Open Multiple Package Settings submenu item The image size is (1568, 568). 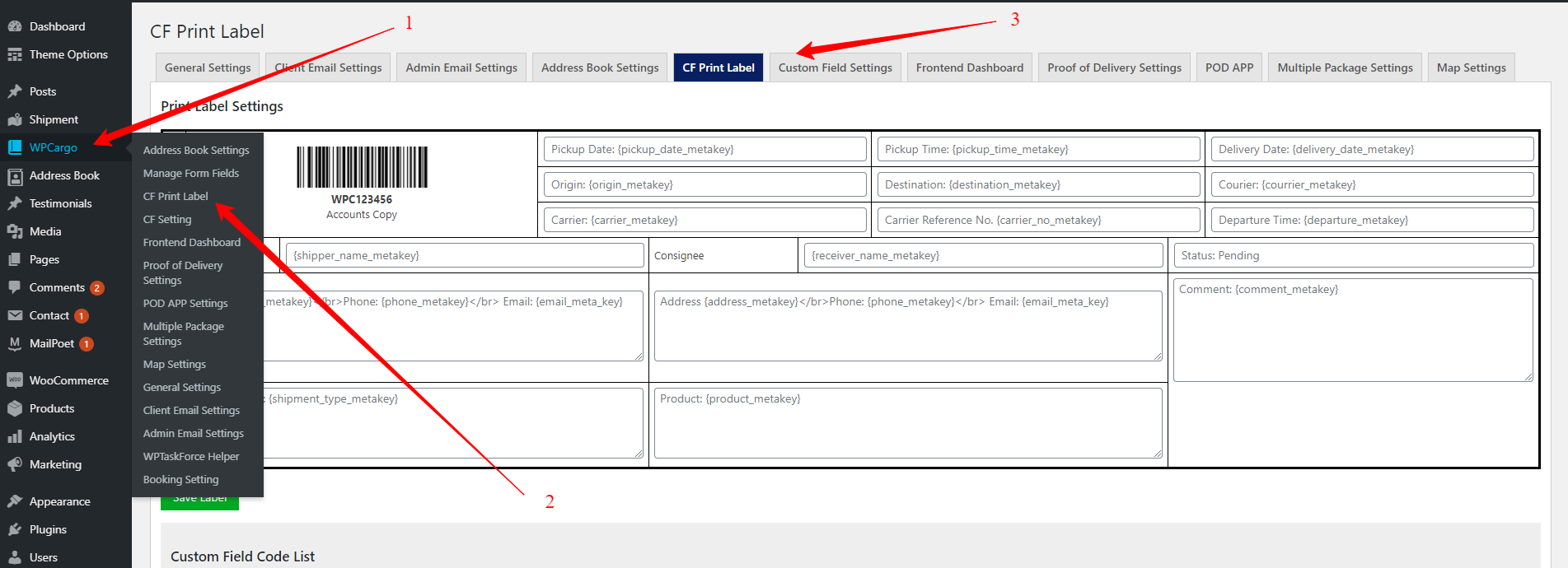coord(184,333)
